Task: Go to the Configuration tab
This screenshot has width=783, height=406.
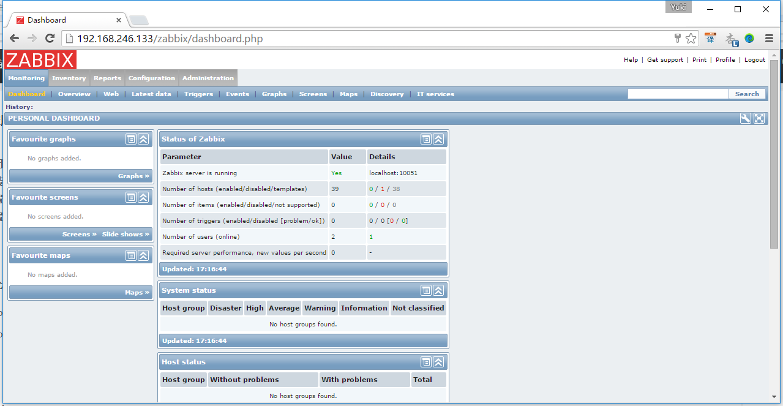Action: (x=152, y=78)
